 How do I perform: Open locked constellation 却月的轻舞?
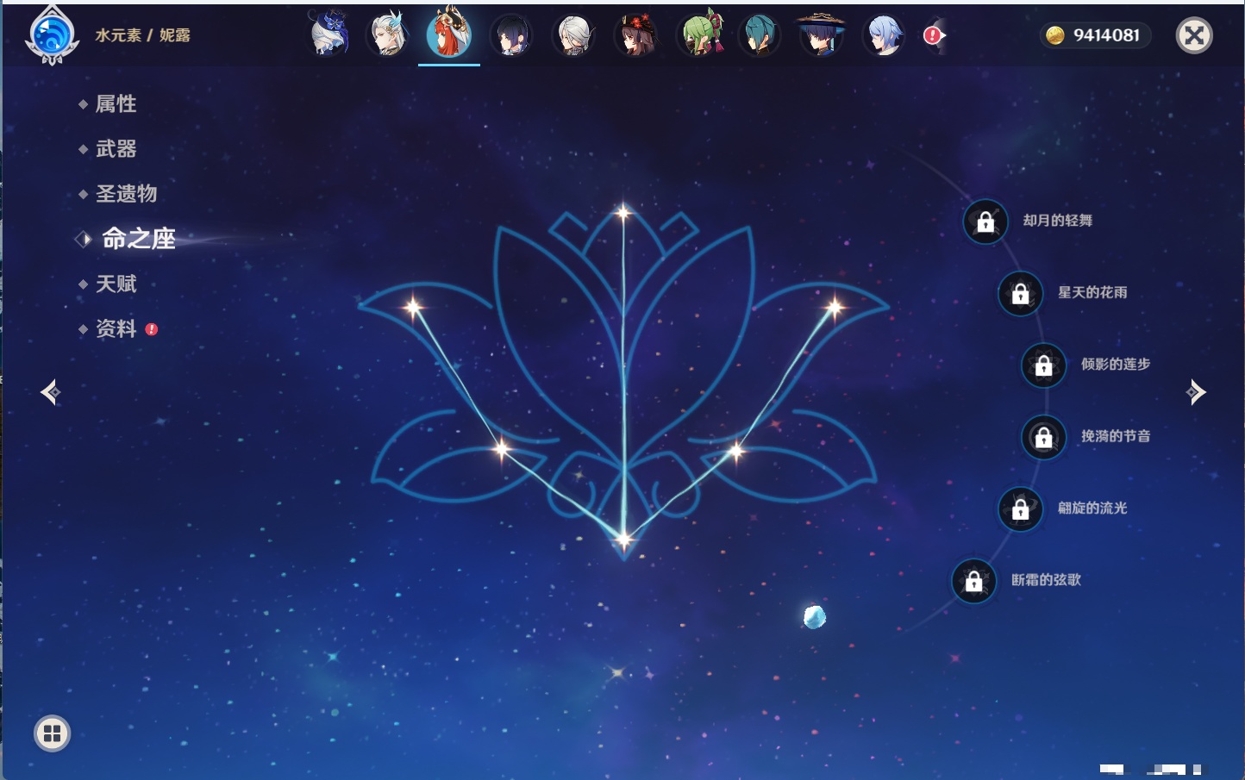click(985, 222)
